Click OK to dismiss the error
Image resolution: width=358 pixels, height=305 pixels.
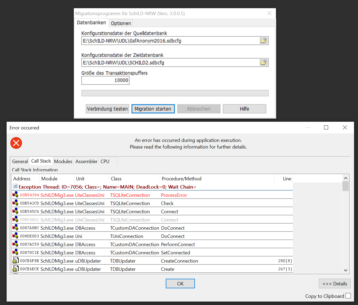pyautogui.click(x=180, y=284)
